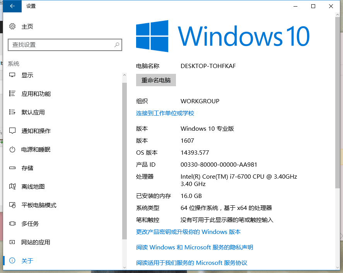Image resolution: width=343 pixels, height=273 pixels.
Task: Click the Default apps icon
Action: (x=12, y=112)
